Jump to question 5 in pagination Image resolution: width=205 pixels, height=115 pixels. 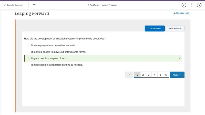pyautogui.click(x=160, y=75)
